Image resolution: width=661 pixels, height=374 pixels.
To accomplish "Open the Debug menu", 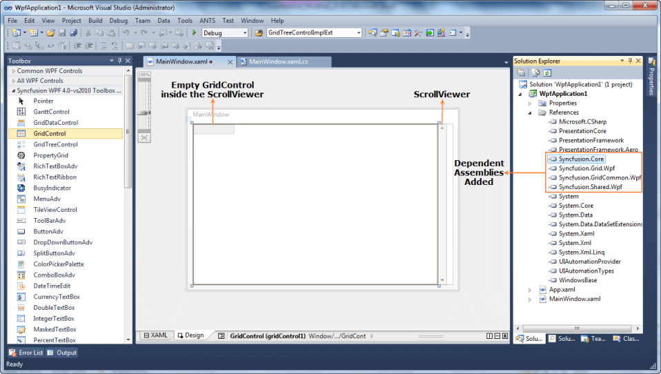I will point(119,20).
